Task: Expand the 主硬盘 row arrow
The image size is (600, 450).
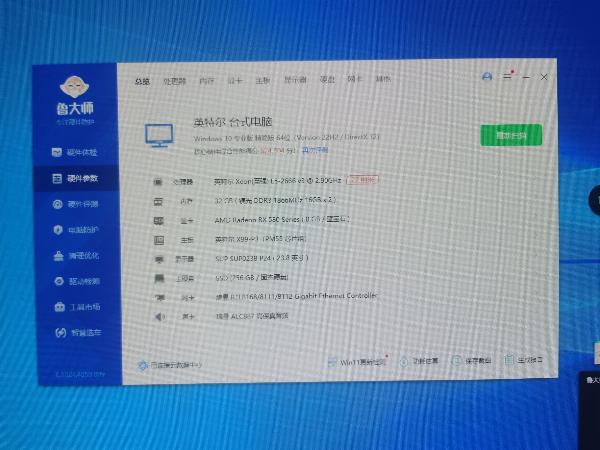Action: click(536, 274)
